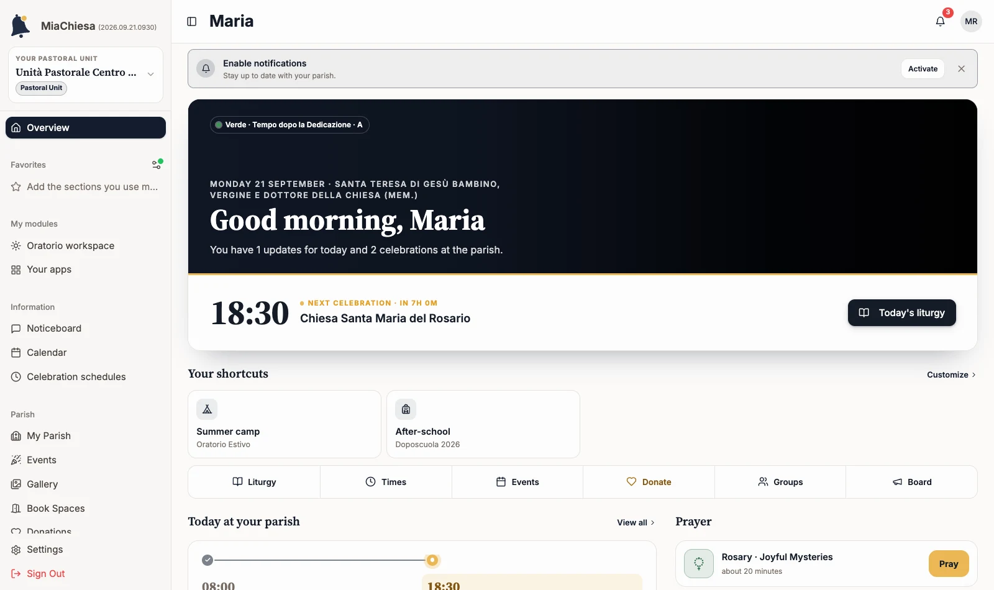
Task: Open Customize shortcuts
Action: pos(951,374)
